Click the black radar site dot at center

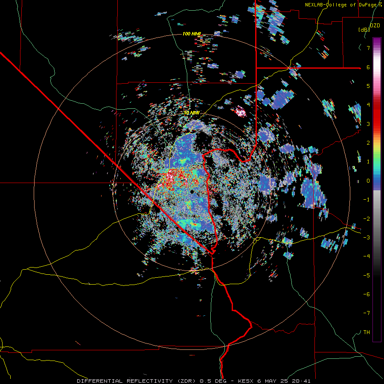point(192,192)
